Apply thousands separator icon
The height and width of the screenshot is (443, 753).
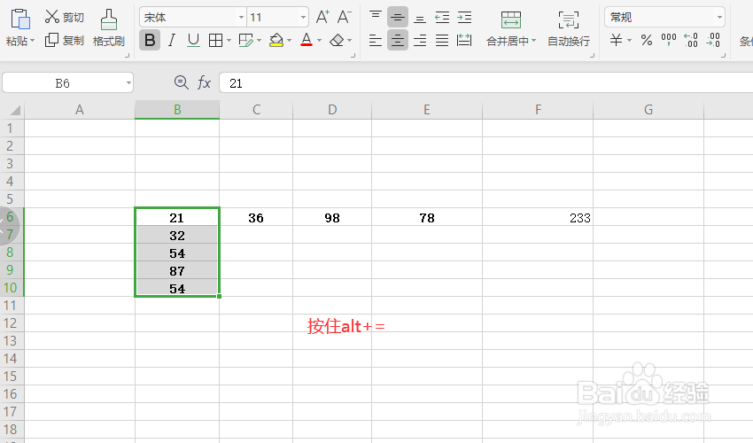tap(669, 40)
